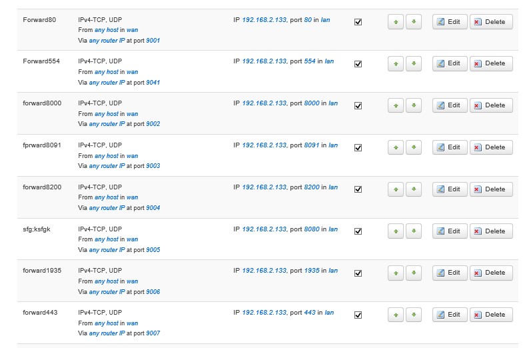The height and width of the screenshot is (348, 525).
Task: Uncheck the forward8000 rule enable box
Action: [x=358, y=105]
